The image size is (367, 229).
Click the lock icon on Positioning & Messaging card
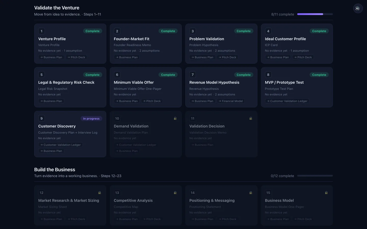251,193
